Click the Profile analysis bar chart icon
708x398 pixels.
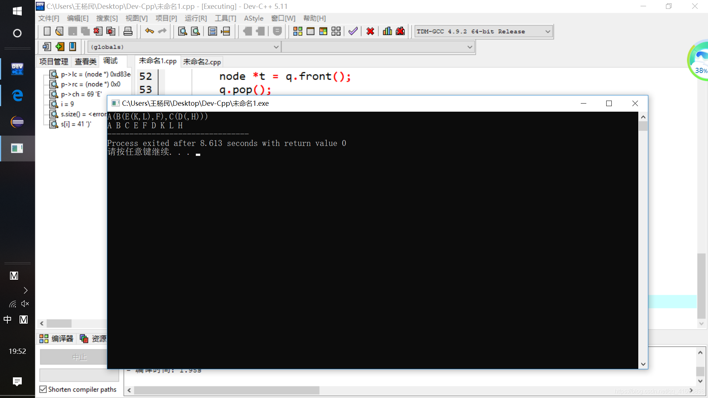[387, 31]
